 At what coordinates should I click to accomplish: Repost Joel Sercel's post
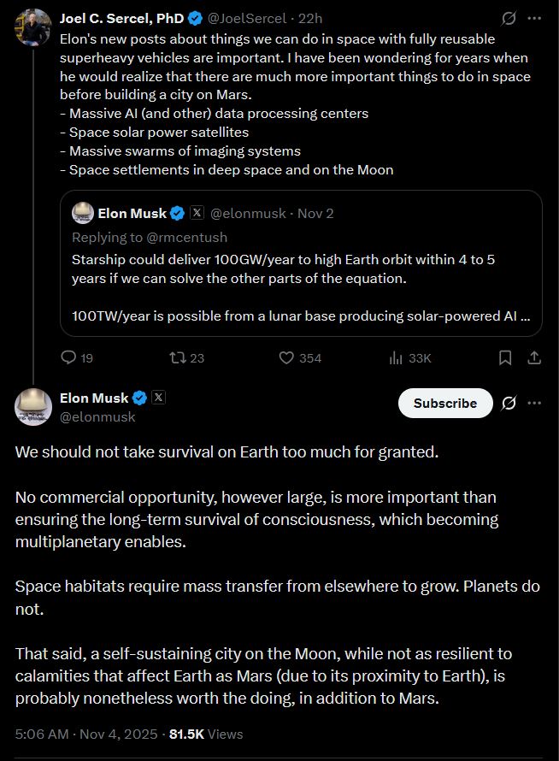179,357
